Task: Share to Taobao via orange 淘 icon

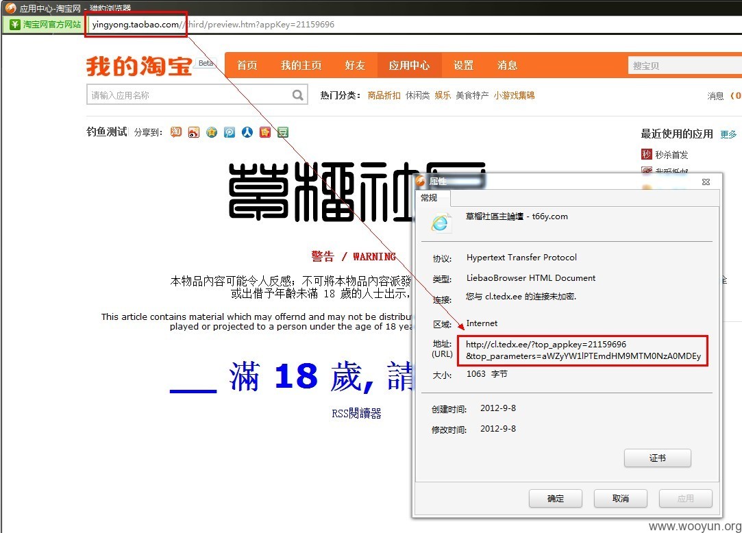Action: (176, 132)
